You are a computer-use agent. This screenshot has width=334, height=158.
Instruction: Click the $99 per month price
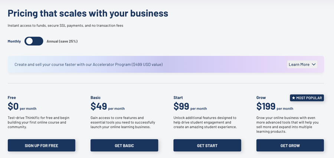190,107
